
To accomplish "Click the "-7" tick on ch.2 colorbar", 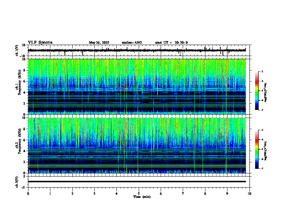I will click(x=262, y=168).
